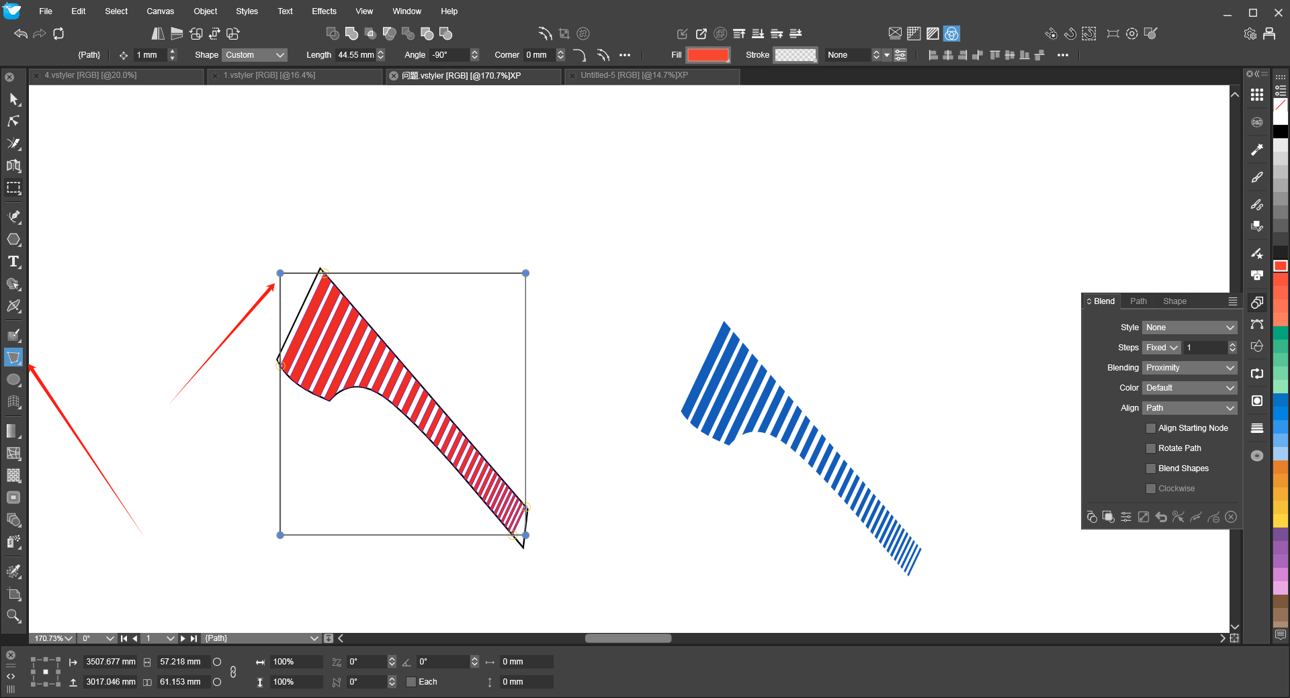Select the Zoom magnifier tool
This screenshot has width=1290, height=698.
click(13, 616)
